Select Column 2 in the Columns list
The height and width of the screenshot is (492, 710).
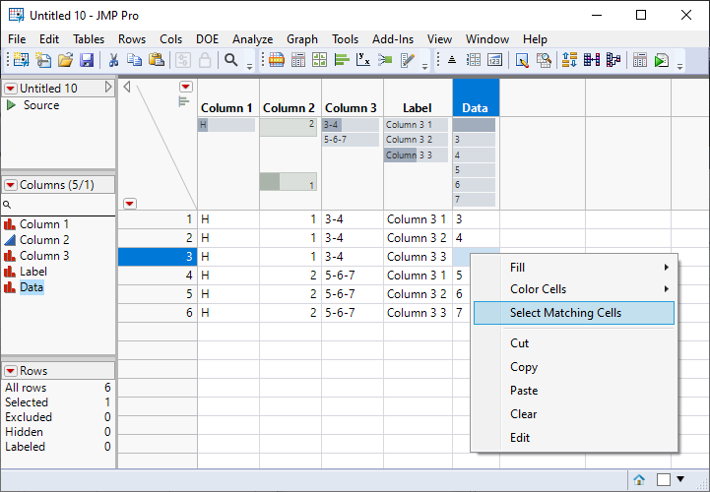[x=44, y=240]
